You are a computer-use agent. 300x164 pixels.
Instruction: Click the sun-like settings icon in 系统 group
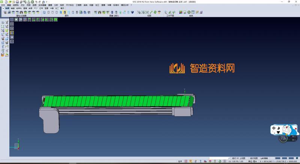point(197,12)
